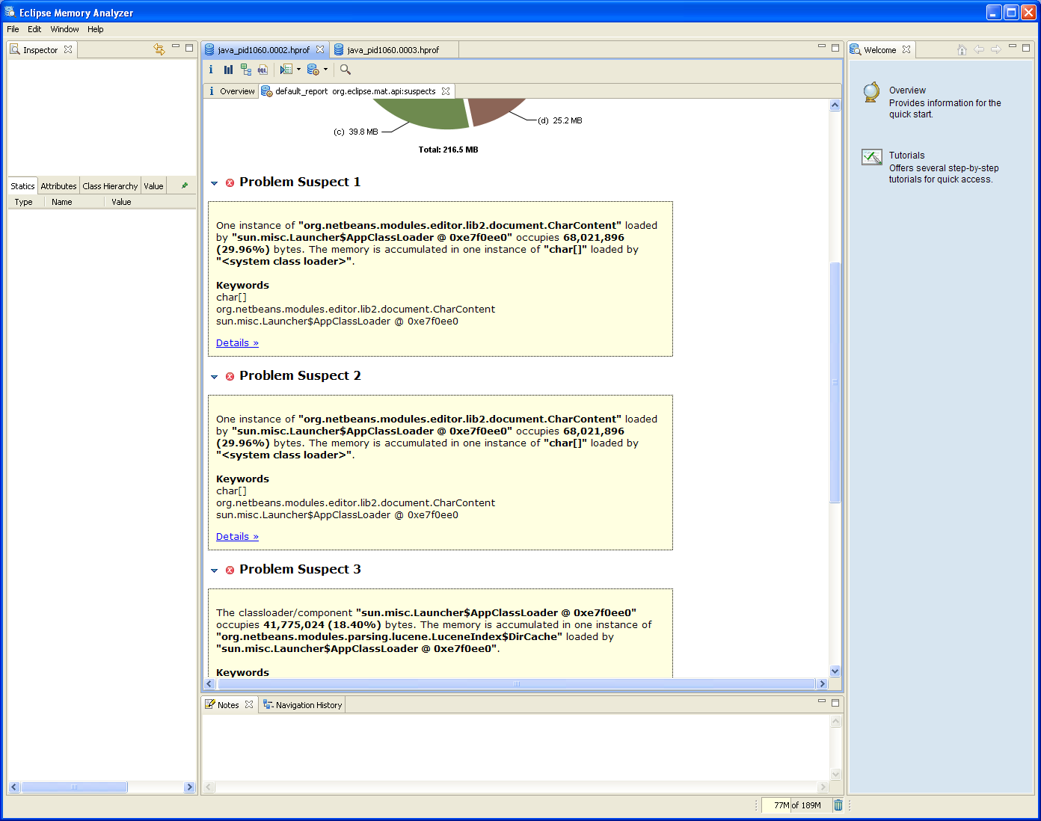The height and width of the screenshot is (821, 1041).
Task: Open the reports dropdown arrow
Action: click(325, 70)
